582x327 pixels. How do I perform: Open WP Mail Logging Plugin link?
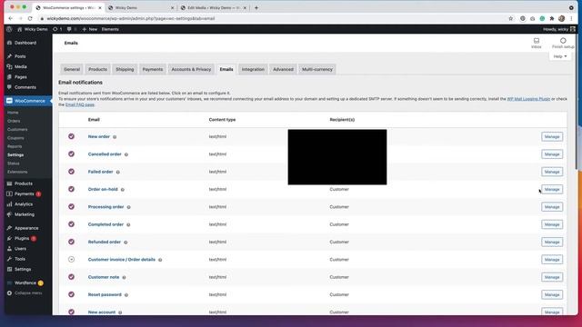pyautogui.click(x=528, y=99)
